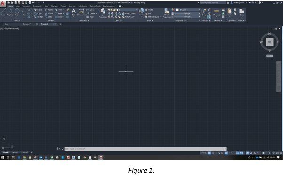Toggle clean screen mode in status bar
The image size is (283, 176).
tap(277, 153)
